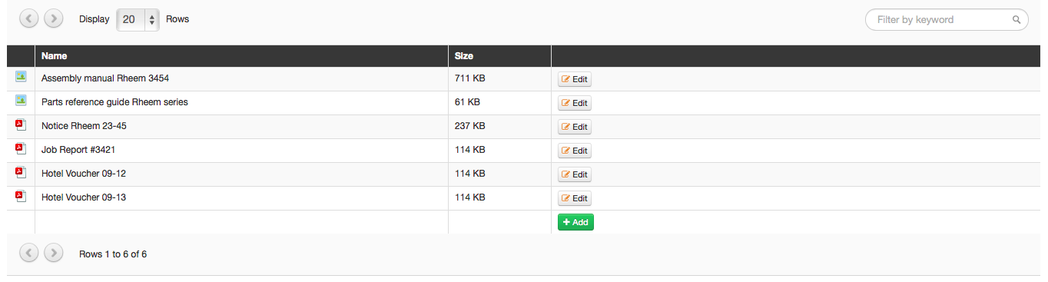Screen dimensions: 1048x282
Task: Click image icon for Parts reference guide
Action: [21, 101]
